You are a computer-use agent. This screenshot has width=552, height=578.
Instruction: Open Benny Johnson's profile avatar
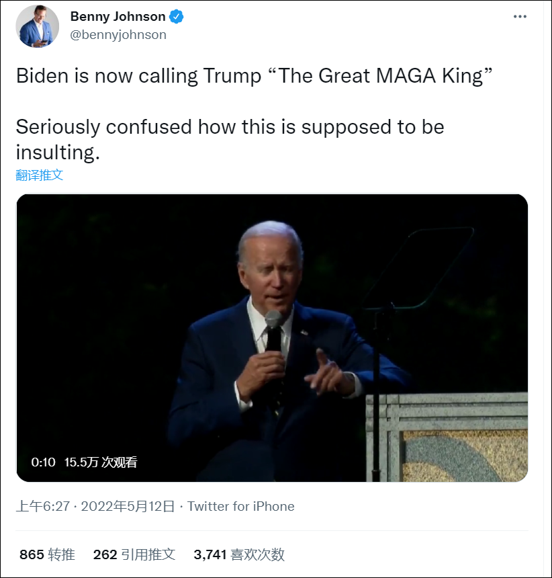(38, 26)
